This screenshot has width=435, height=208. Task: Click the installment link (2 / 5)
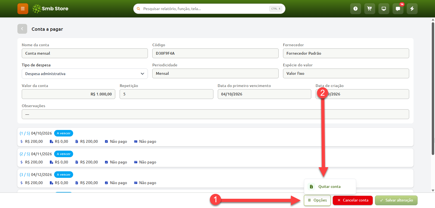coord(25,154)
